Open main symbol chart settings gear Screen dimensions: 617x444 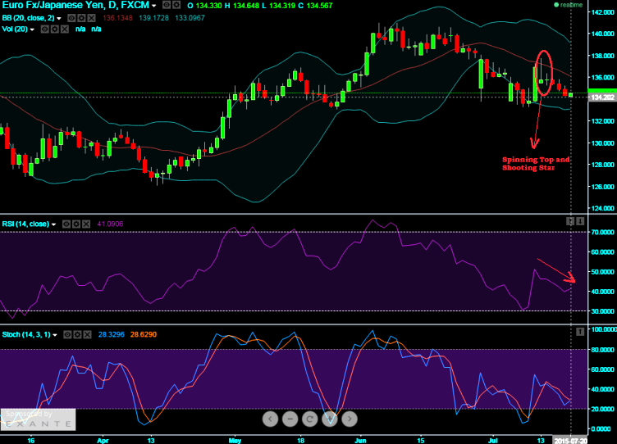175,6
